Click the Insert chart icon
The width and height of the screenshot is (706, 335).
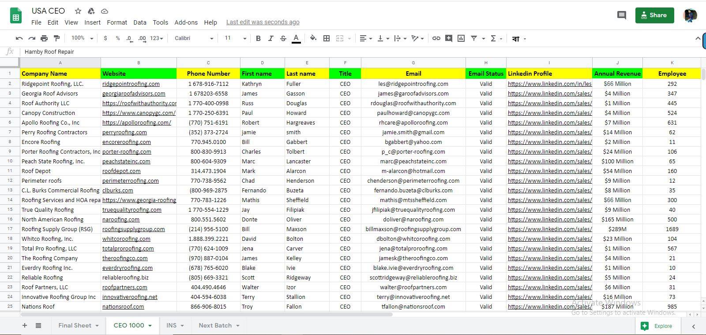click(x=461, y=38)
